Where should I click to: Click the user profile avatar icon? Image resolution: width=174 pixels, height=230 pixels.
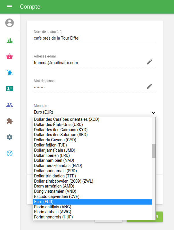pyautogui.click(x=10, y=23)
